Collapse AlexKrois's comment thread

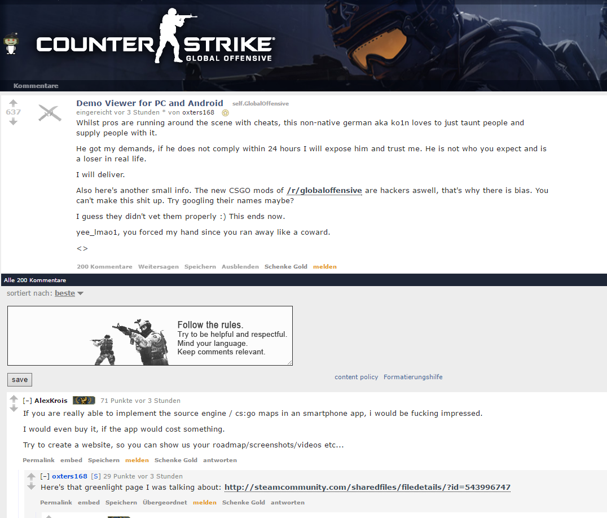(27, 401)
